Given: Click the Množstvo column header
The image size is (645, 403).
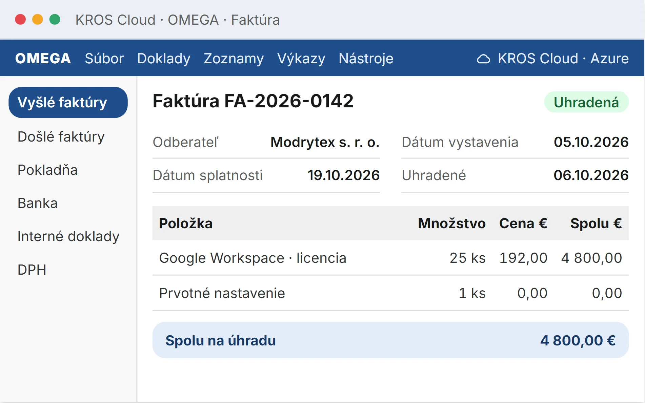Looking at the screenshot, I should click(451, 224).
